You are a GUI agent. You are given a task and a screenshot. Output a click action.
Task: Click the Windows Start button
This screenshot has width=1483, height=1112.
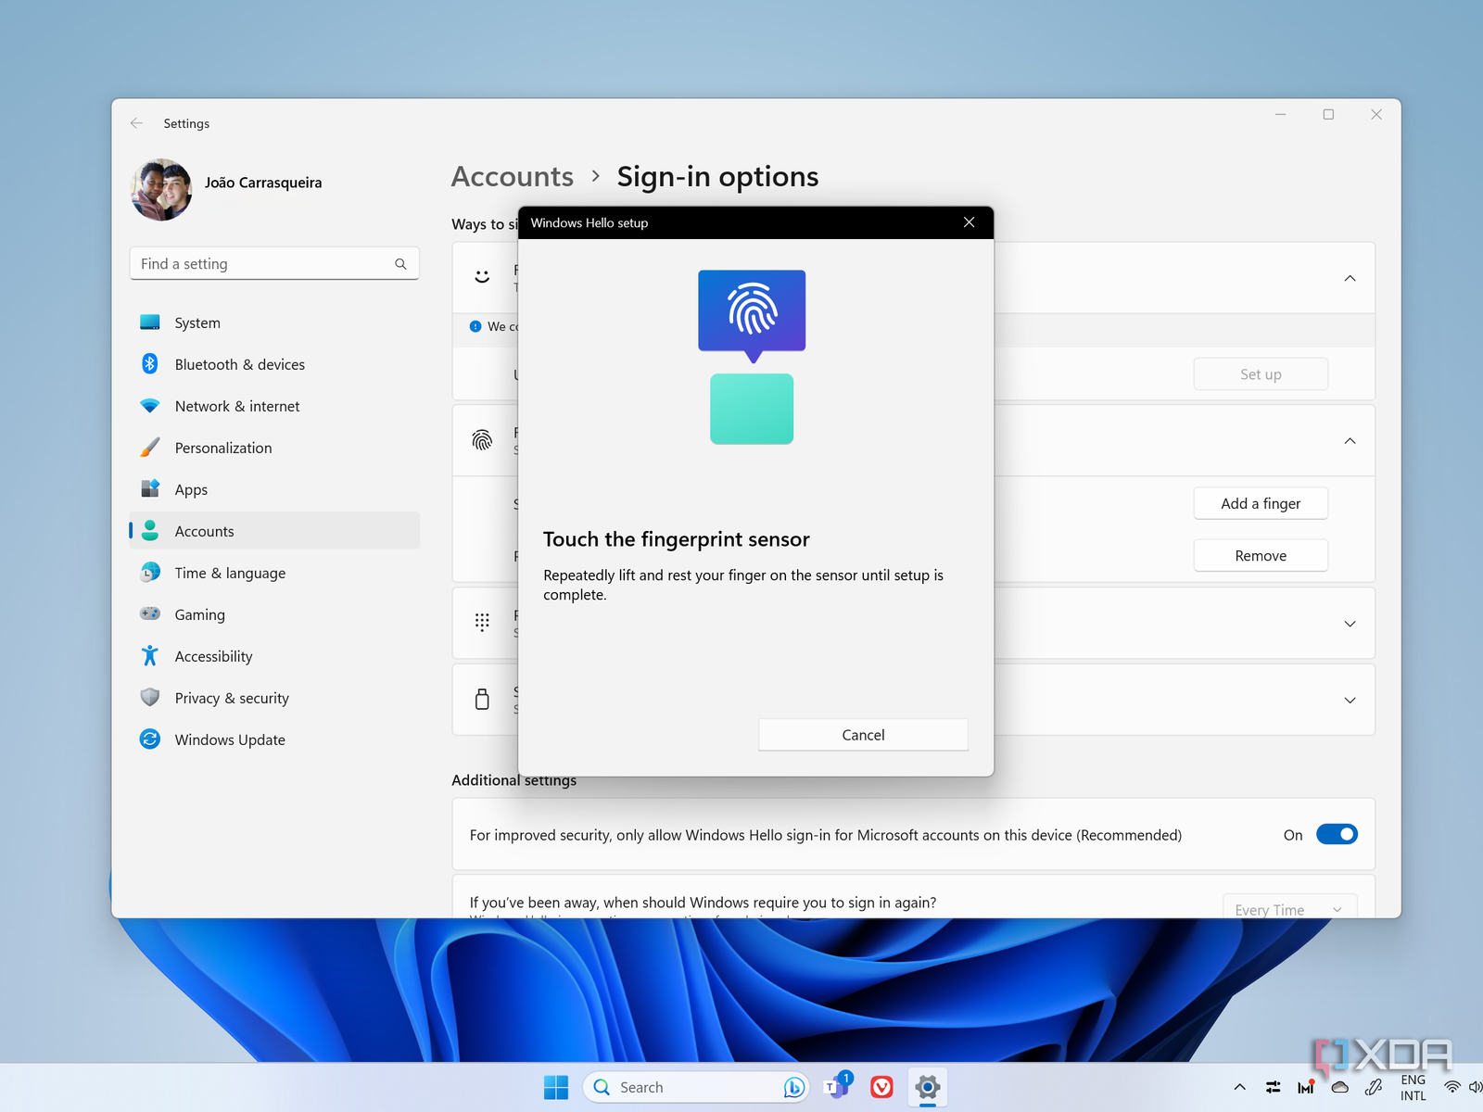click(556, 1087)
